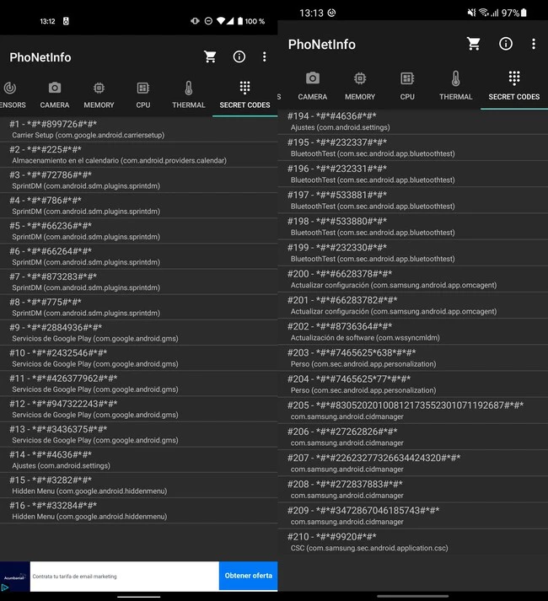
Task: Tap code #210 *#*#9920#*#* CSC
Action: click(413, 542)
